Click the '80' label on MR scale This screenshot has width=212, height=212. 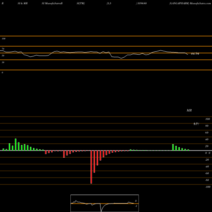tap(207, 126)
